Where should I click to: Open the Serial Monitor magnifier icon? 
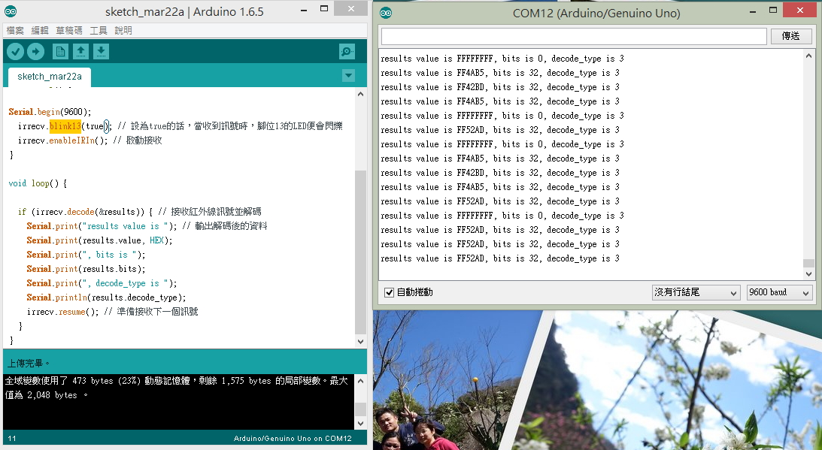[347, 51]
